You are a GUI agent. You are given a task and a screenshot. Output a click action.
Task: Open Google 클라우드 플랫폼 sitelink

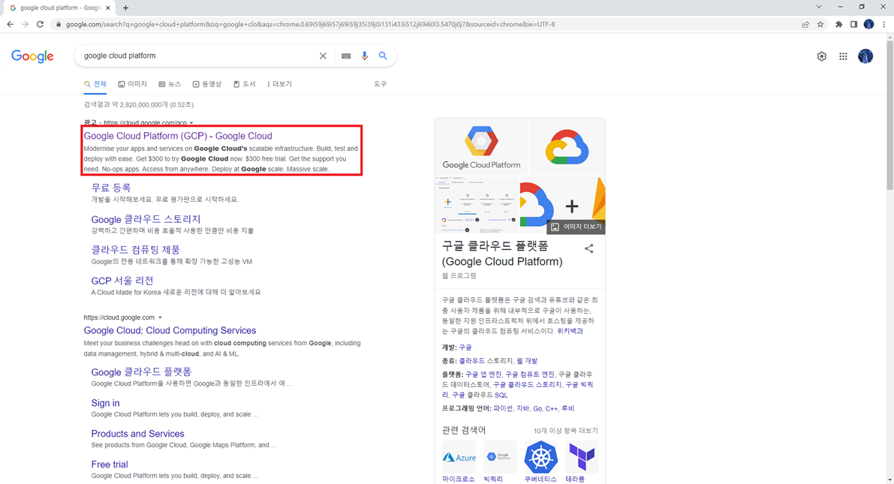click(141, 371)
